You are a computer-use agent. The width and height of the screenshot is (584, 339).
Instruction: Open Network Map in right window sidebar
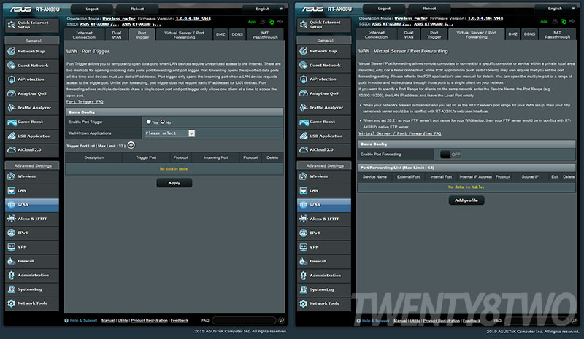point(324,51)
